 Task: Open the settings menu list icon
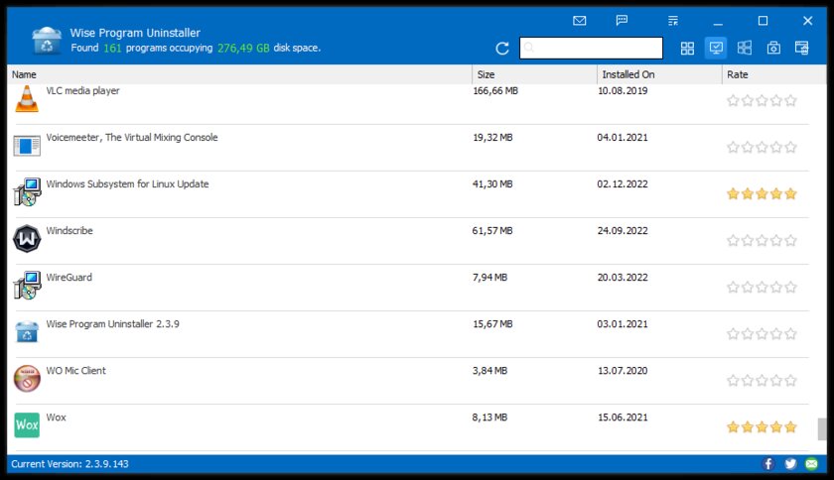click(x=673, y=21)
